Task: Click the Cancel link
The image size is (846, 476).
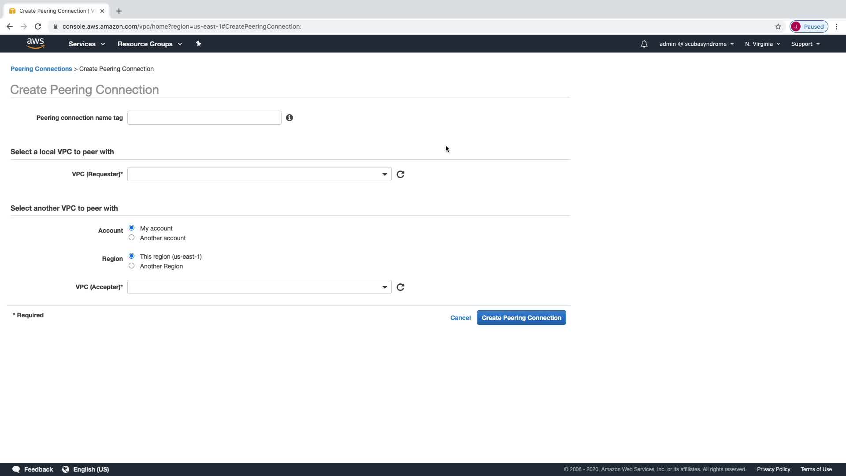Action: click(460, 318)
